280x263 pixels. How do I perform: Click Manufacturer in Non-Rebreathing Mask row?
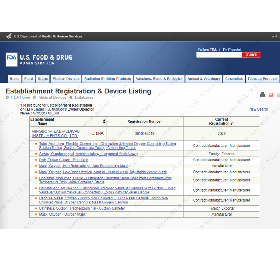point(222,166)
